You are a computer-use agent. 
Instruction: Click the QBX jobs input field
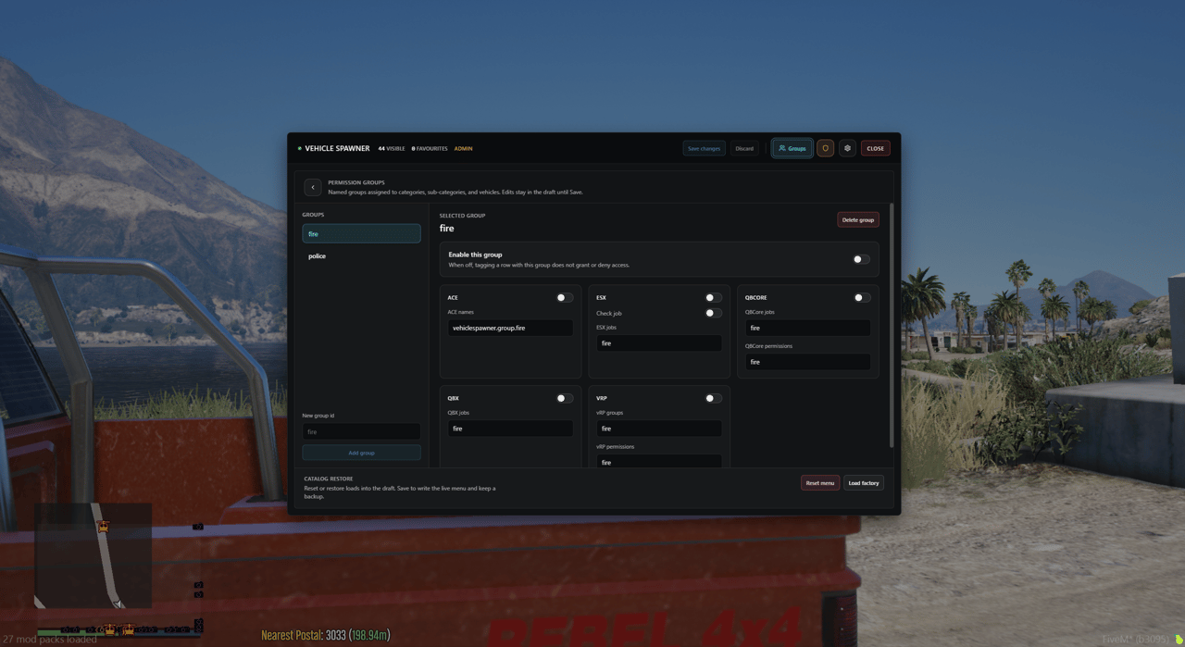click(x=510, y=429)
